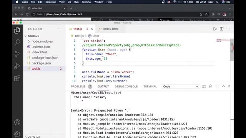Go forward in the browser window

click(22, 14)
